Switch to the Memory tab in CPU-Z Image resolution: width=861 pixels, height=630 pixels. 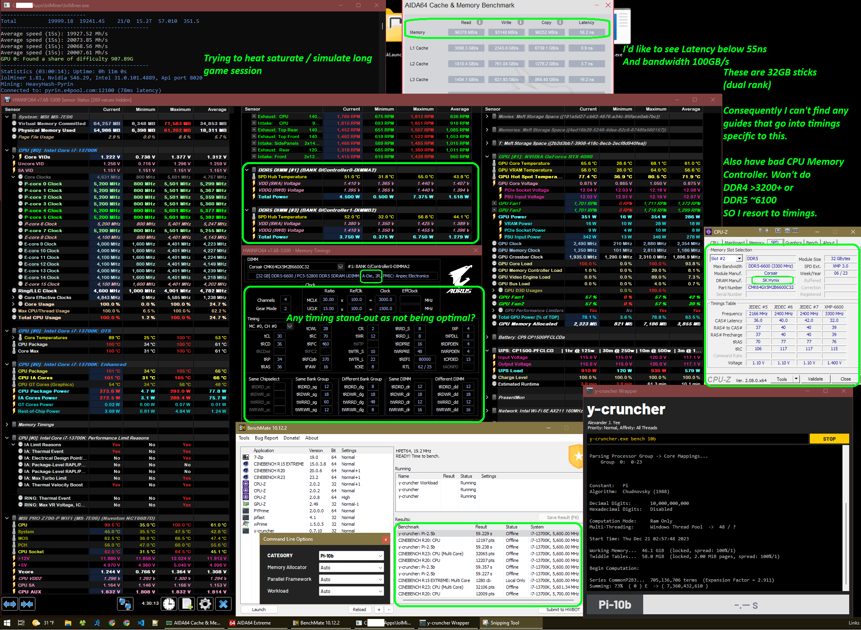click(x=756, y=242)
